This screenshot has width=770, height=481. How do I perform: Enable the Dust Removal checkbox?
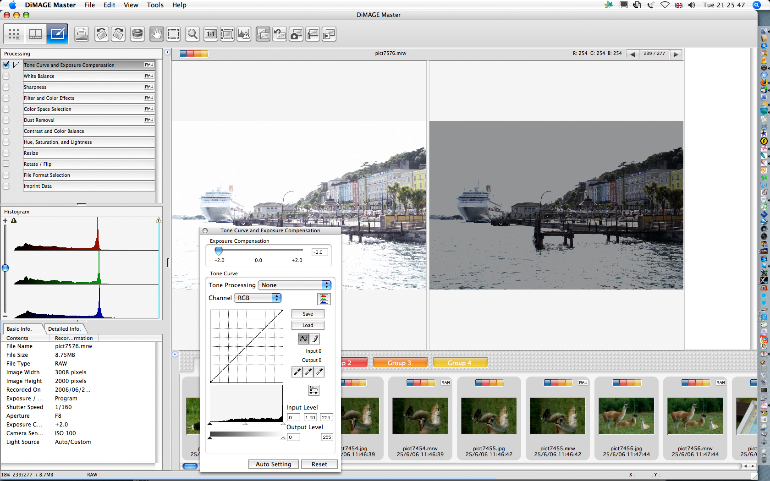tap(6, 120)
